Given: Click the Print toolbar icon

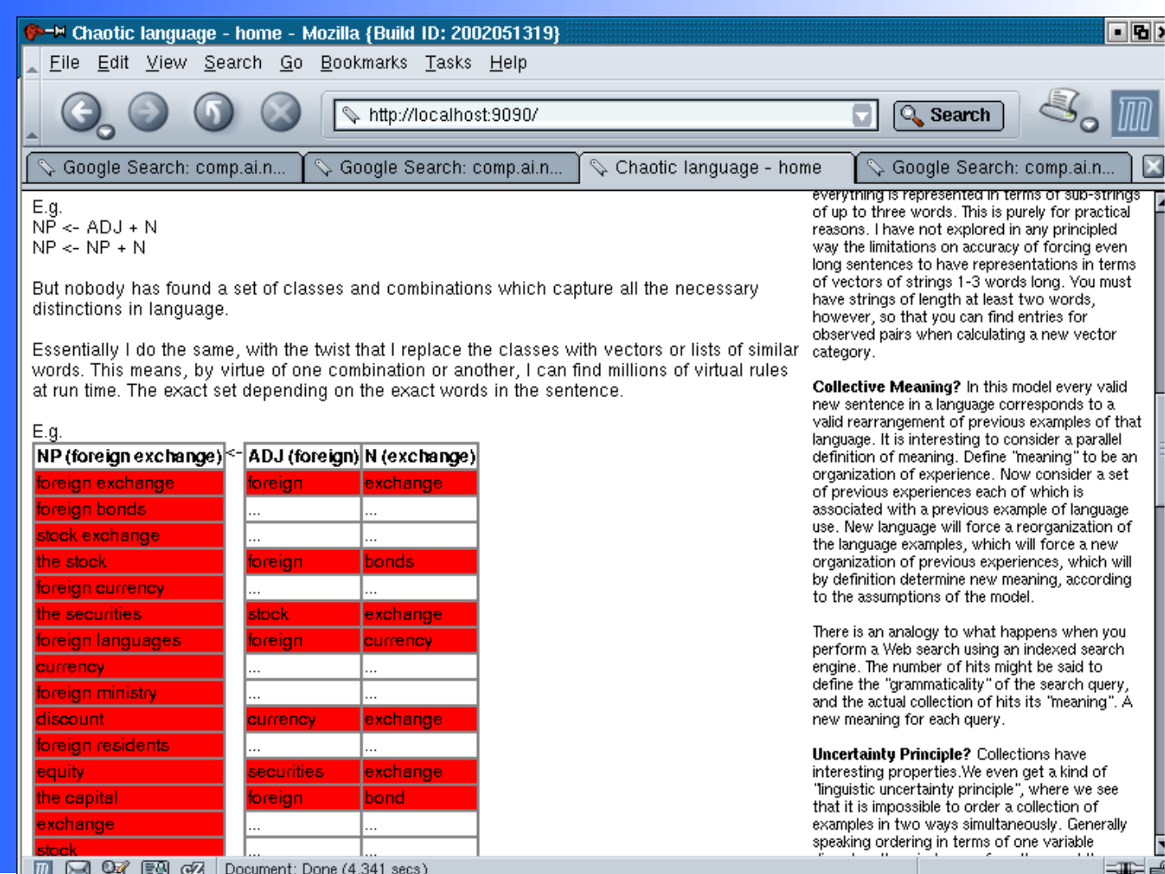Looking at the screenshot, I should coord(1060,107).
